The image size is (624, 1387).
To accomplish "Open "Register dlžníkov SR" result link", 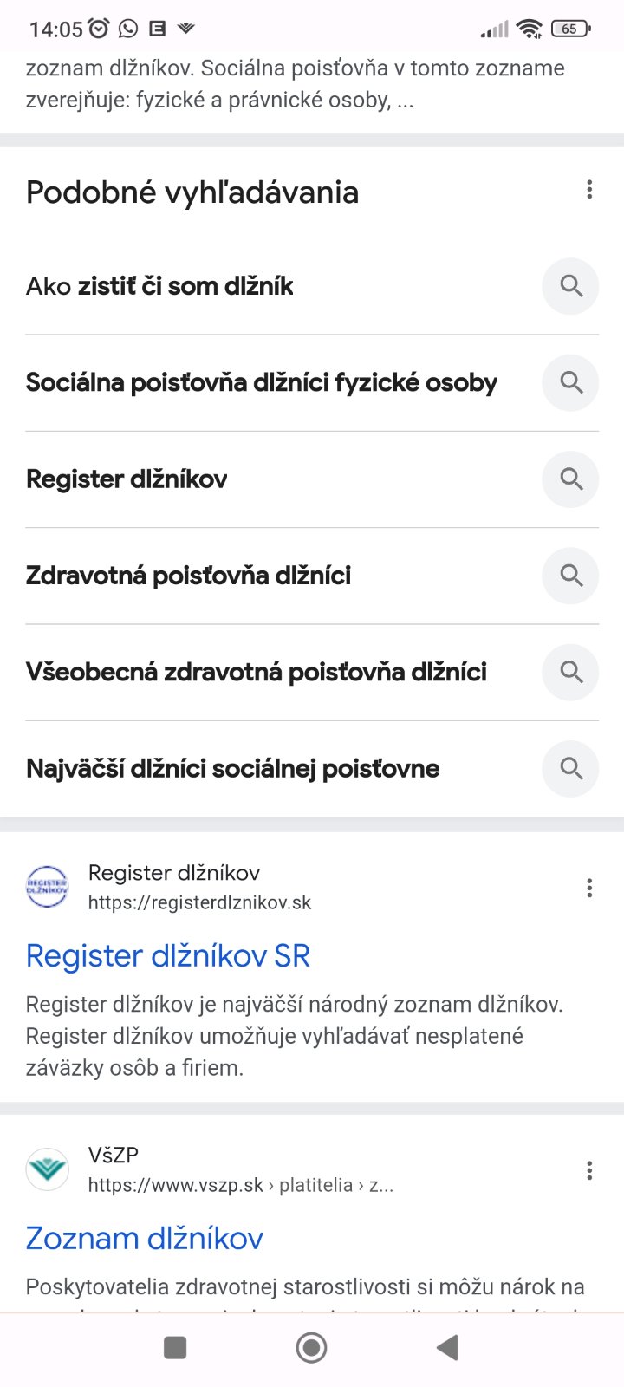I will click(x=168, y=955).
